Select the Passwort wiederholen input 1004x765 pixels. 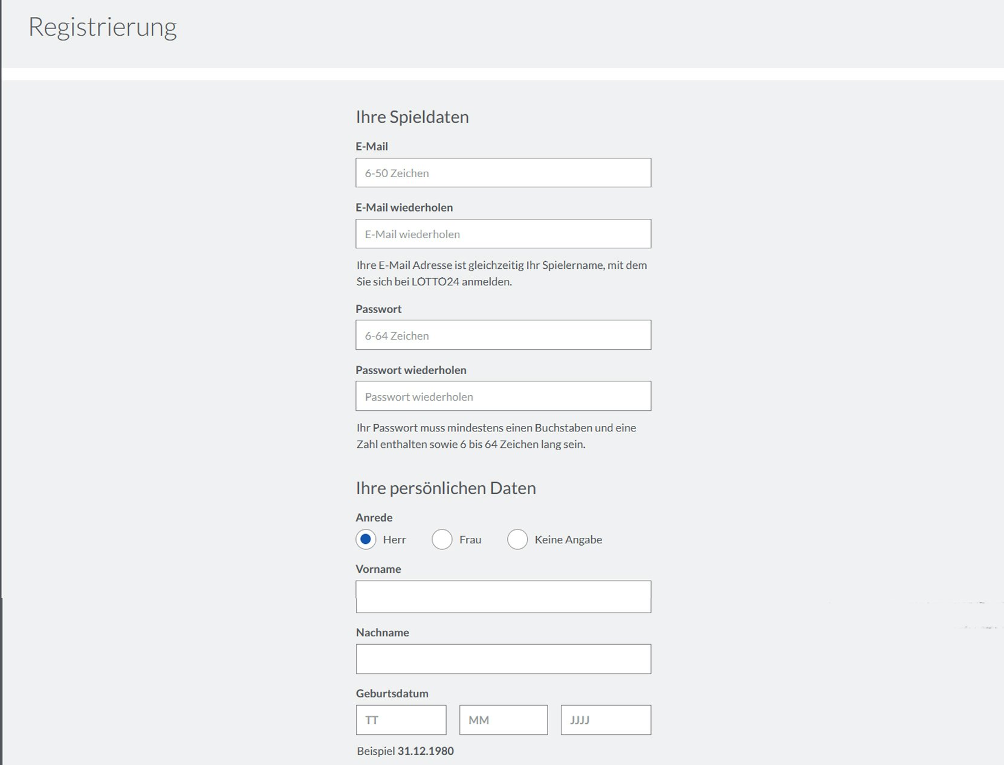[x=503, y=396]
